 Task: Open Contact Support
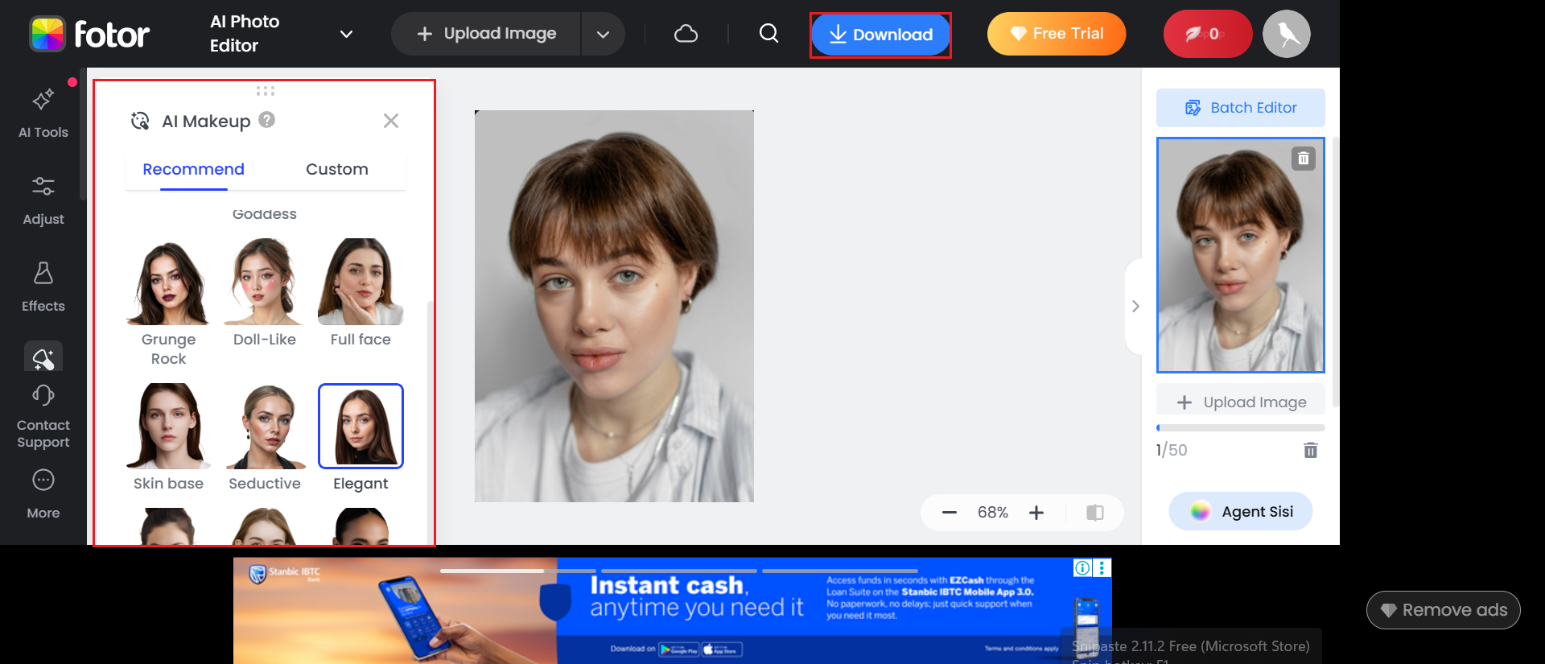coord(43,417)
